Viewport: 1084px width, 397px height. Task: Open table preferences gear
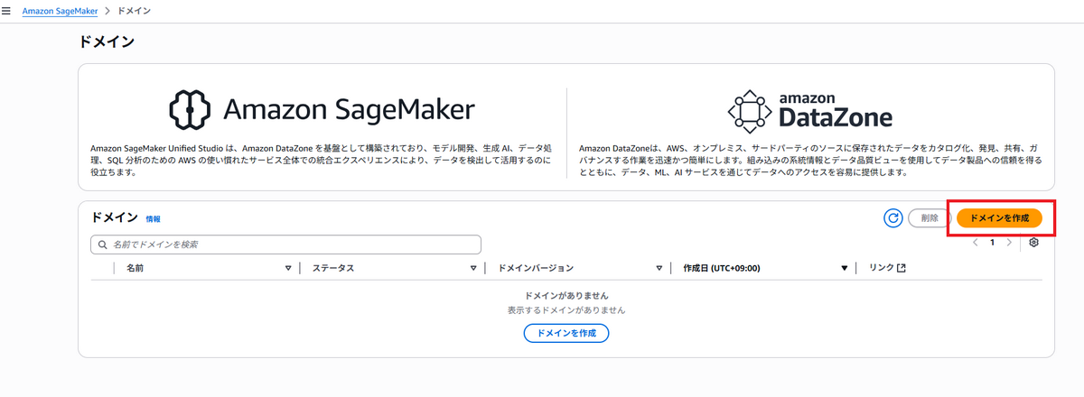1034,243
